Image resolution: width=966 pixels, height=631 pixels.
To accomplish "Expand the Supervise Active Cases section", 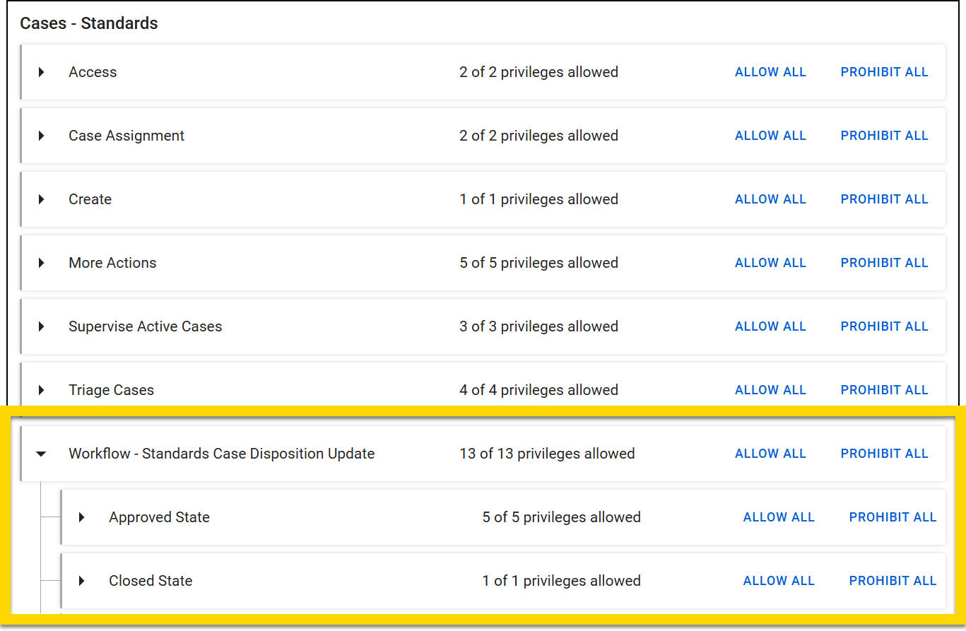I will coord(40,326).
